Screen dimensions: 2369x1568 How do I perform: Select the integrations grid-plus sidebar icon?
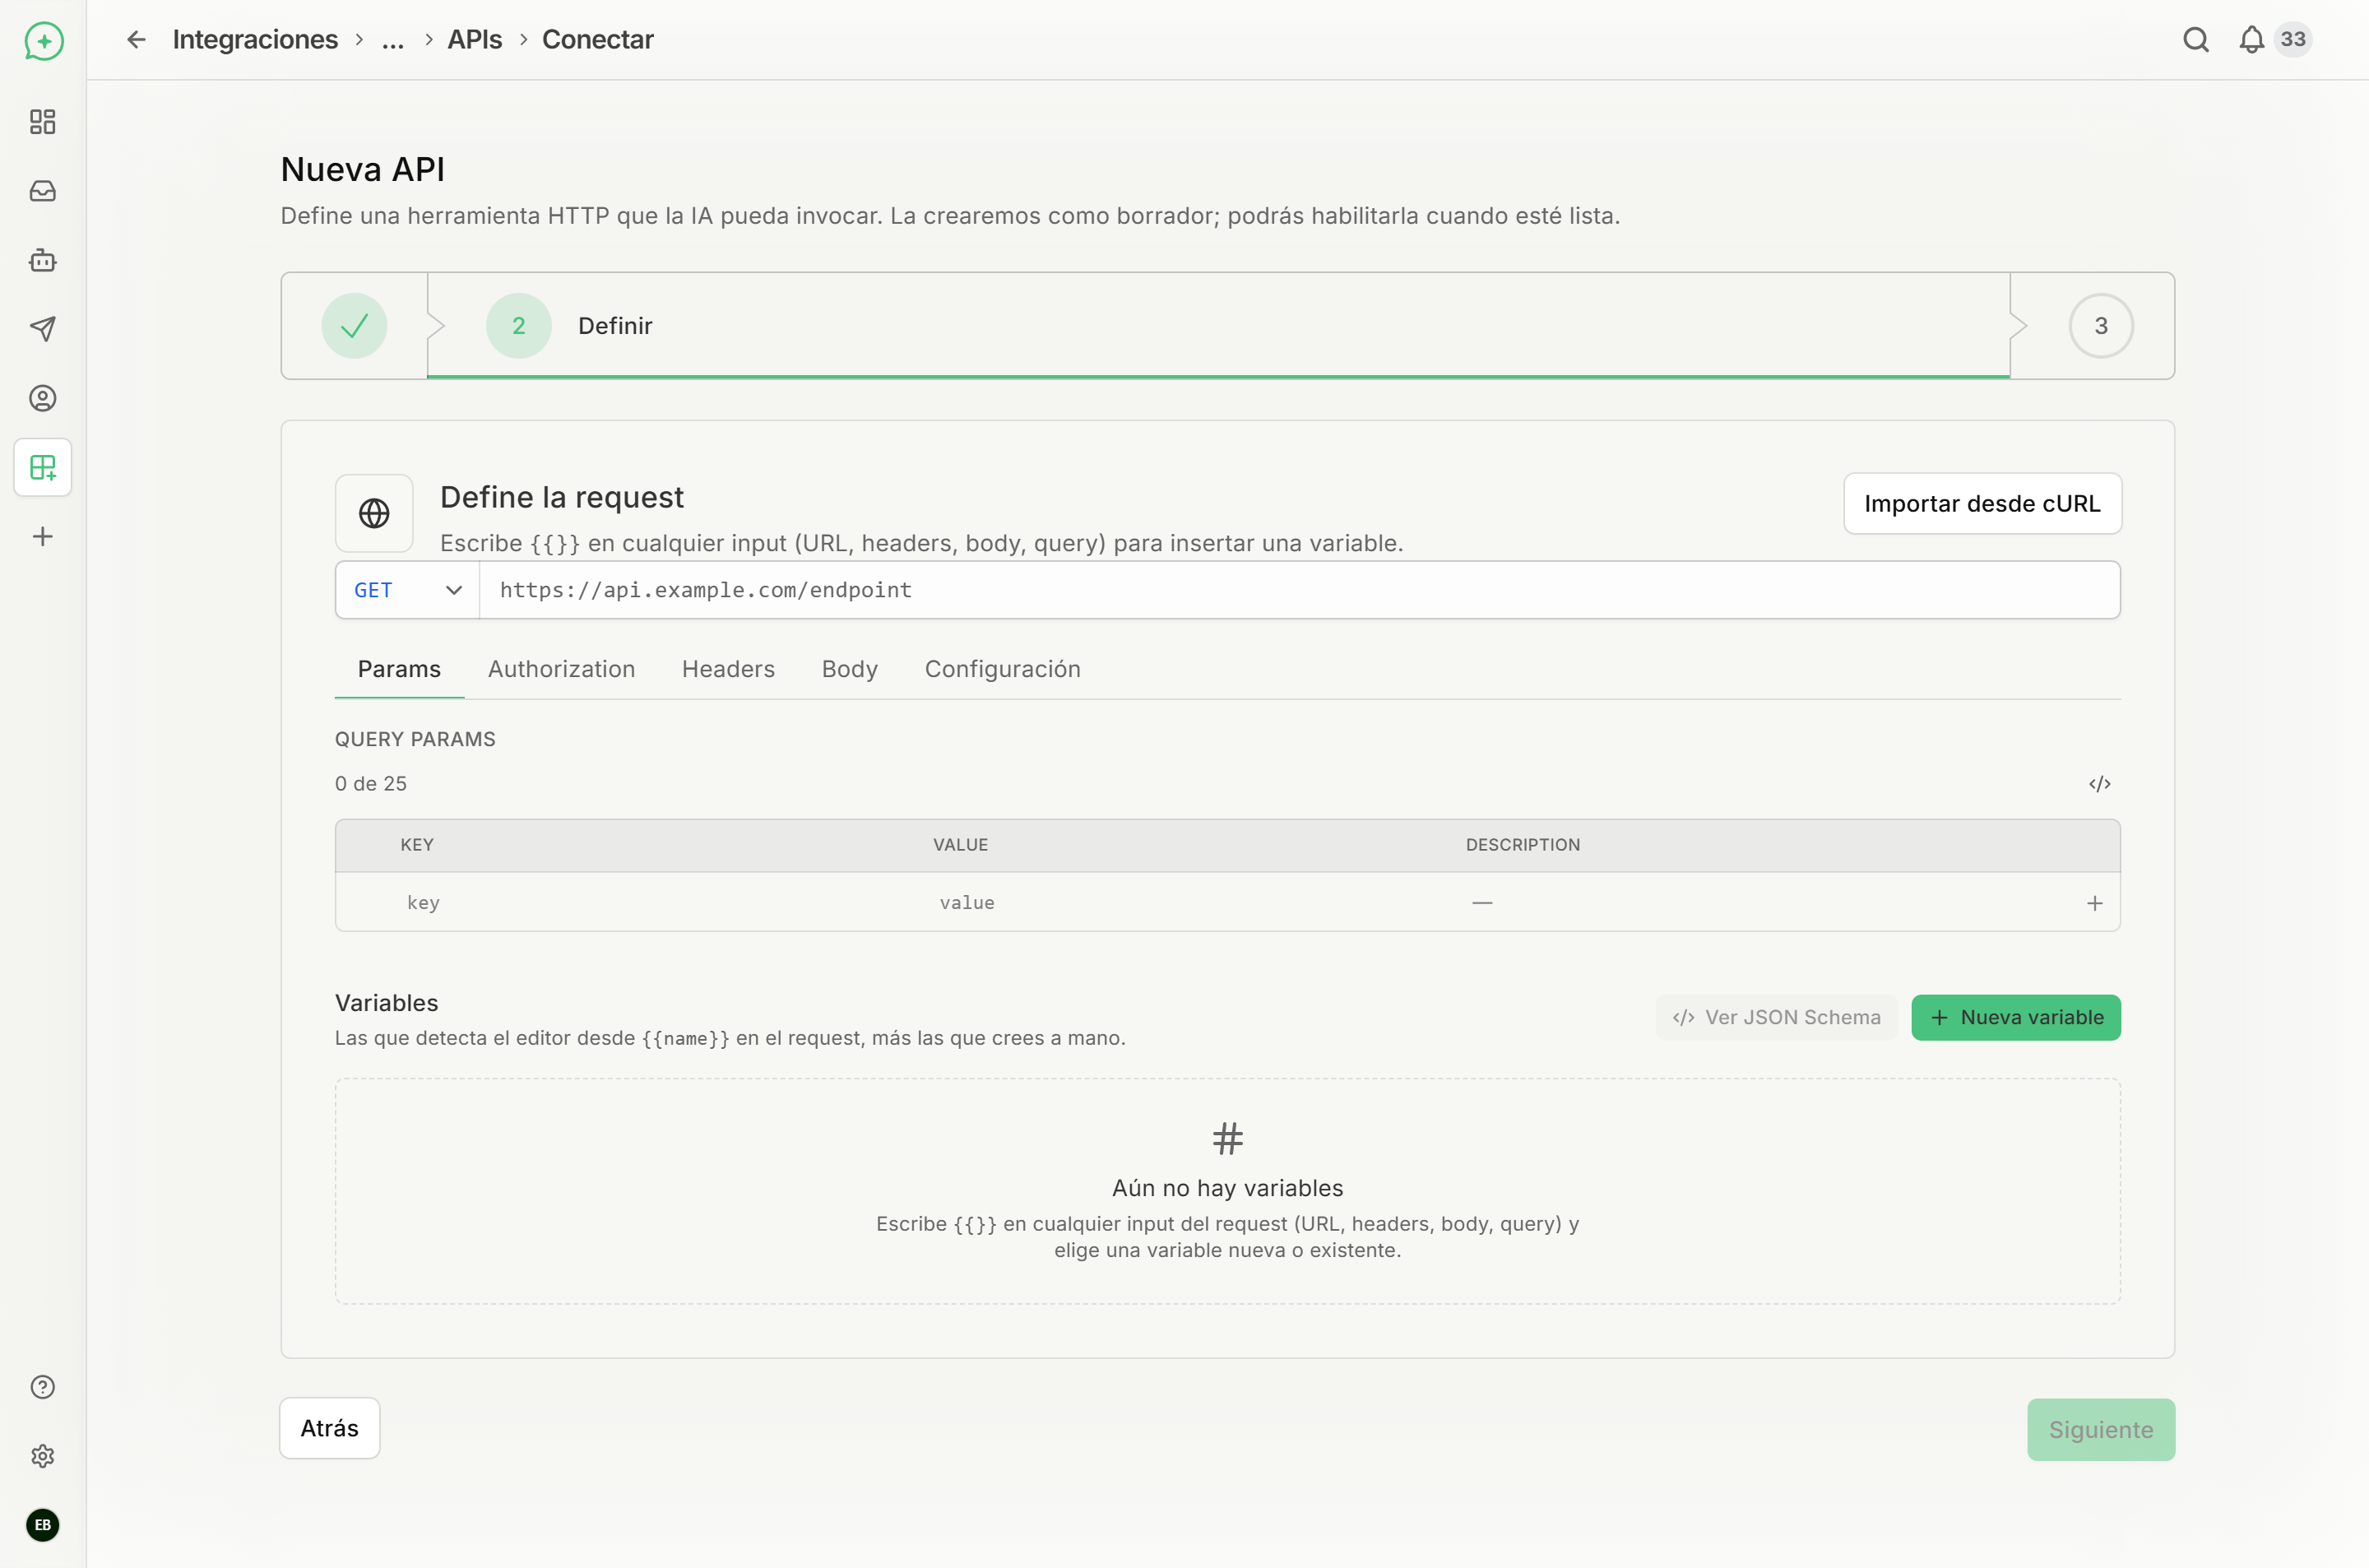43,467
